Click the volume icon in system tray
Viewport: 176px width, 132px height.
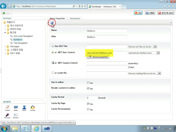click(x=170, y=129)
